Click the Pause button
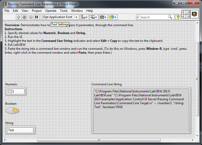 click(37, 17)
